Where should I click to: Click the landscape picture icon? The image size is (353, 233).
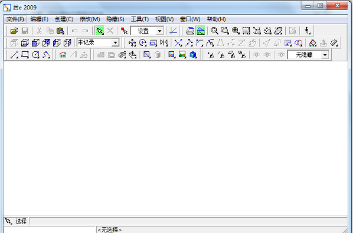pos(182,55)
